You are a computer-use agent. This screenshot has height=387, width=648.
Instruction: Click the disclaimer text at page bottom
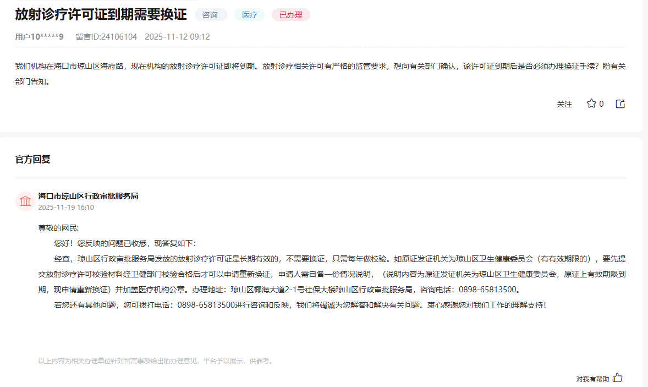tap(156, 361)
